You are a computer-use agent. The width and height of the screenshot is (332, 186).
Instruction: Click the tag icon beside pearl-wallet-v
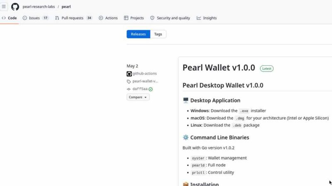click(129, 81)
